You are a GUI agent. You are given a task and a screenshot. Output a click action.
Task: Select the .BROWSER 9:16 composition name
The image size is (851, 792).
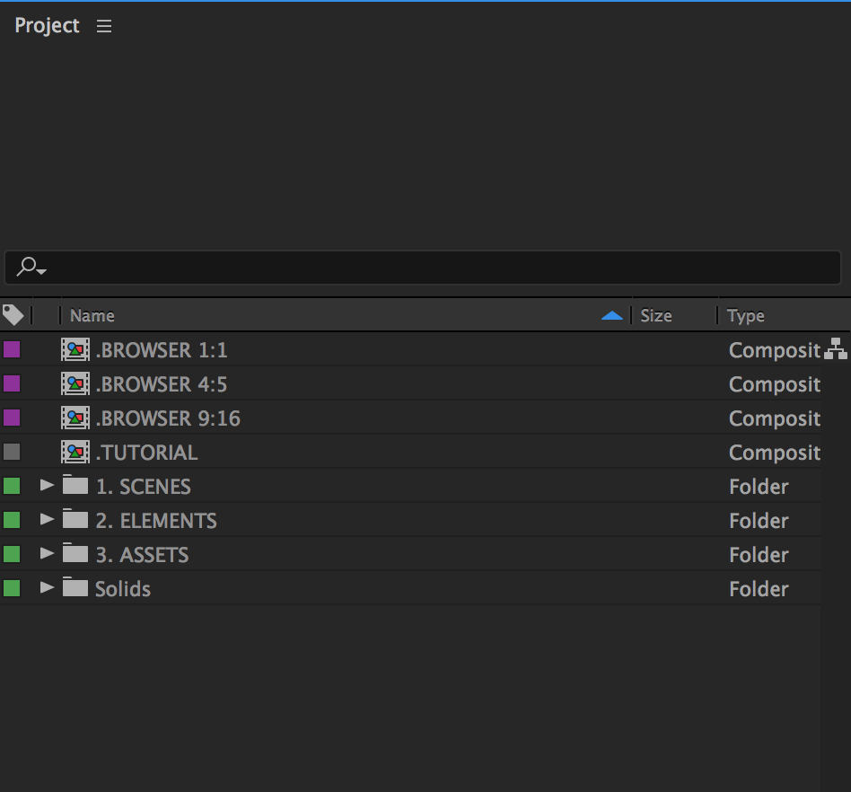point(168,418)
